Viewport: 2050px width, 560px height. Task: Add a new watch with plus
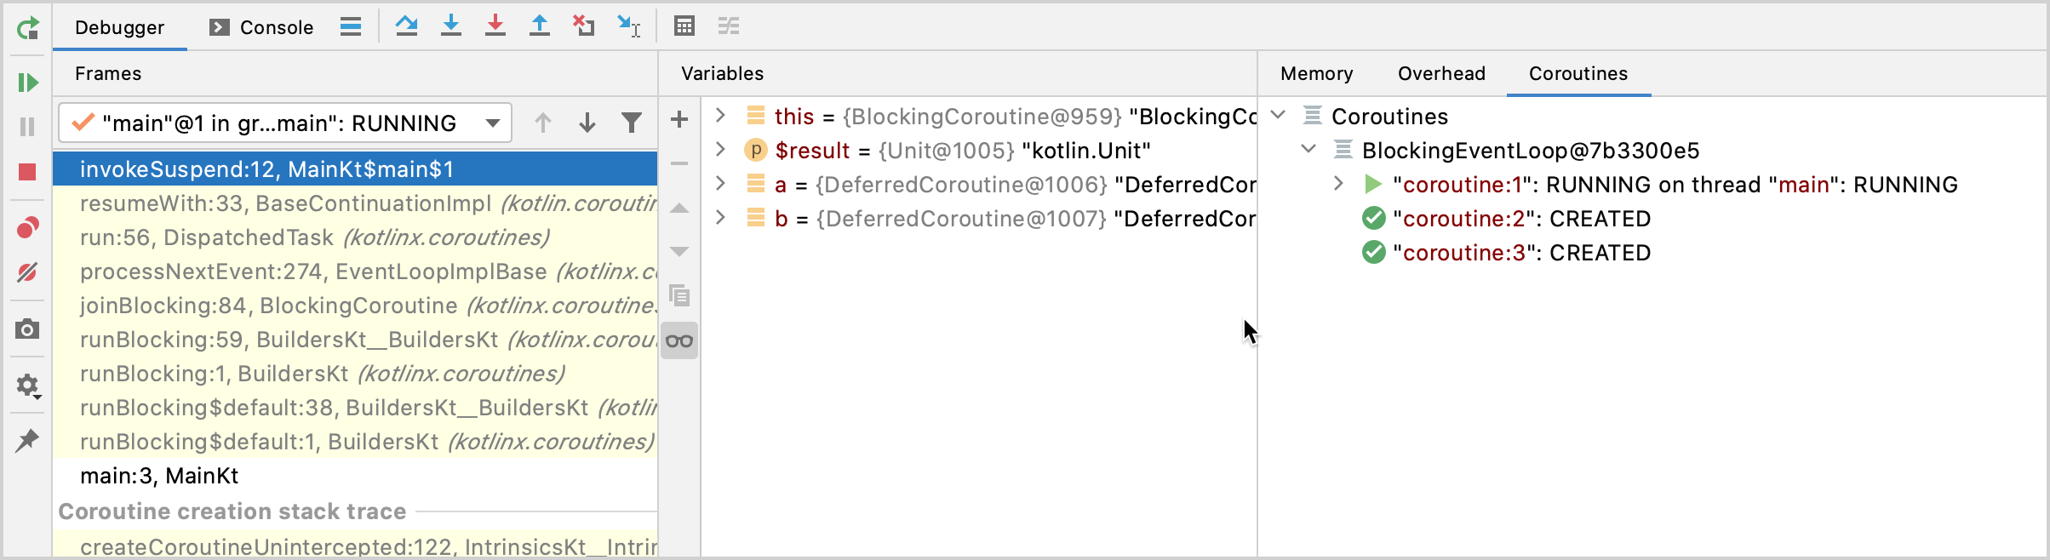click(x=679, y=119)
